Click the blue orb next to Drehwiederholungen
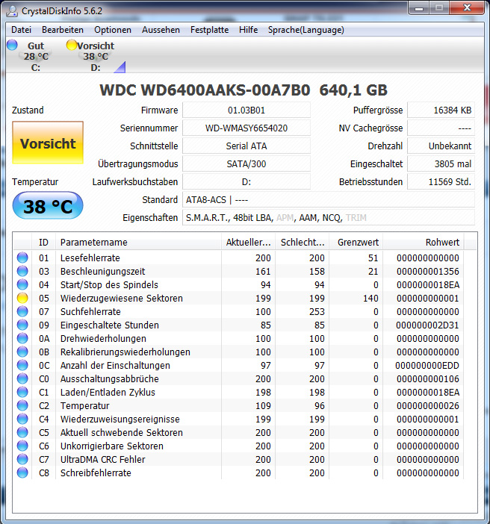Screen dimensions: 490x524 (22, 338)
